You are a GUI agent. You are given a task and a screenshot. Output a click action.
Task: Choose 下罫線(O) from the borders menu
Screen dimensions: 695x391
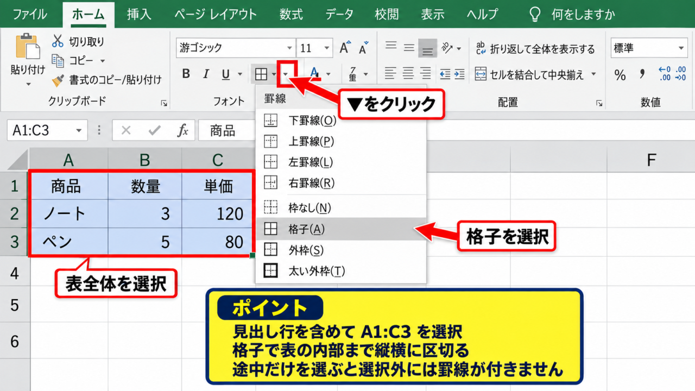point(341,121)
